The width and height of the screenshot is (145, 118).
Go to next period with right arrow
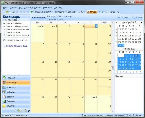pos(103,12)
